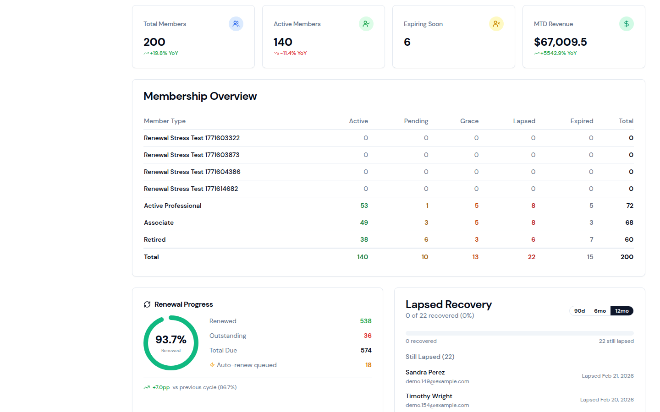Select the 12mo recovery range
This screenshot has height=412, width=660.
(622, 311)
